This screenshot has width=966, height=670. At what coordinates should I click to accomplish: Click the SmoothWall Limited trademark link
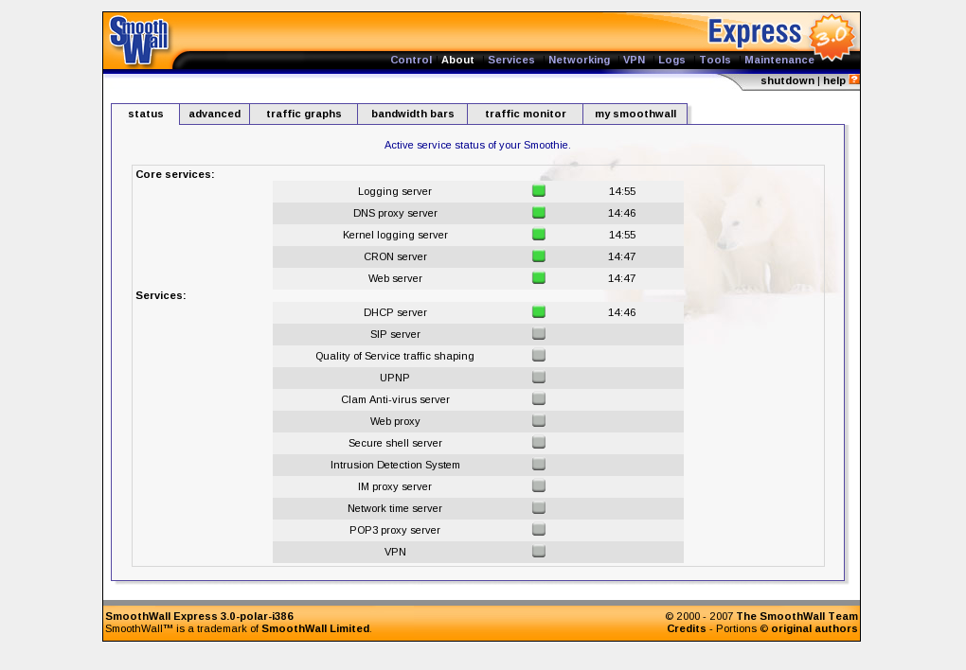315,628
